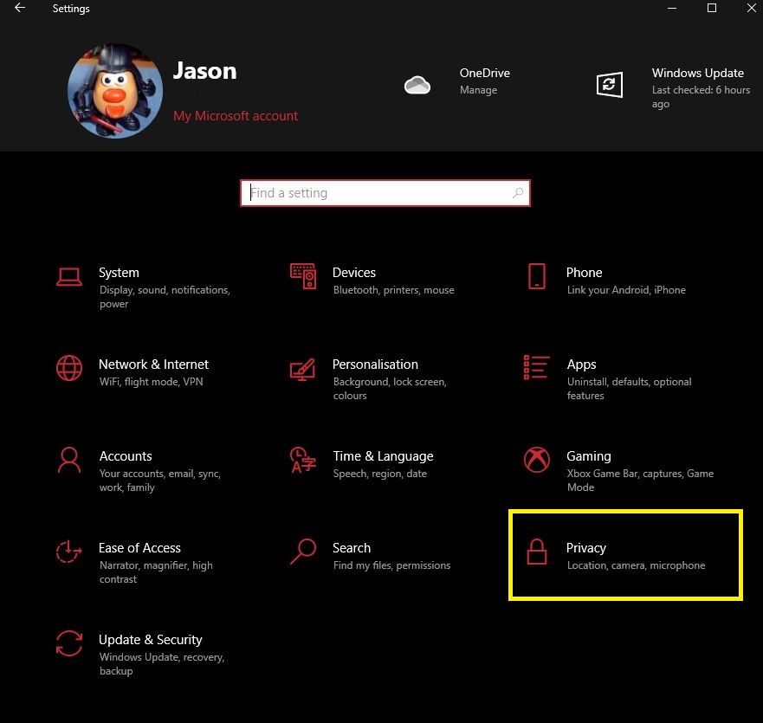763x723 pixels.
Task: Click 'Speech, region, date' description
Action: tap(380, 474)
